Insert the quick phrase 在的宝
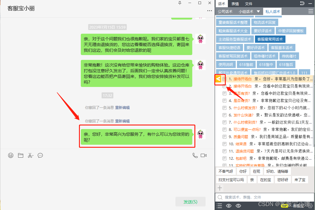 tap(265, 180)
